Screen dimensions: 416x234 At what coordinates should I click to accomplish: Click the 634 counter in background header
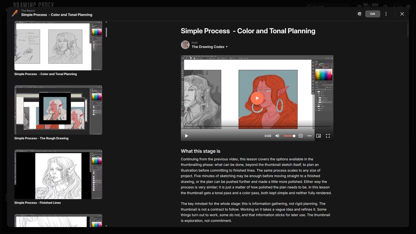point(375,5)
